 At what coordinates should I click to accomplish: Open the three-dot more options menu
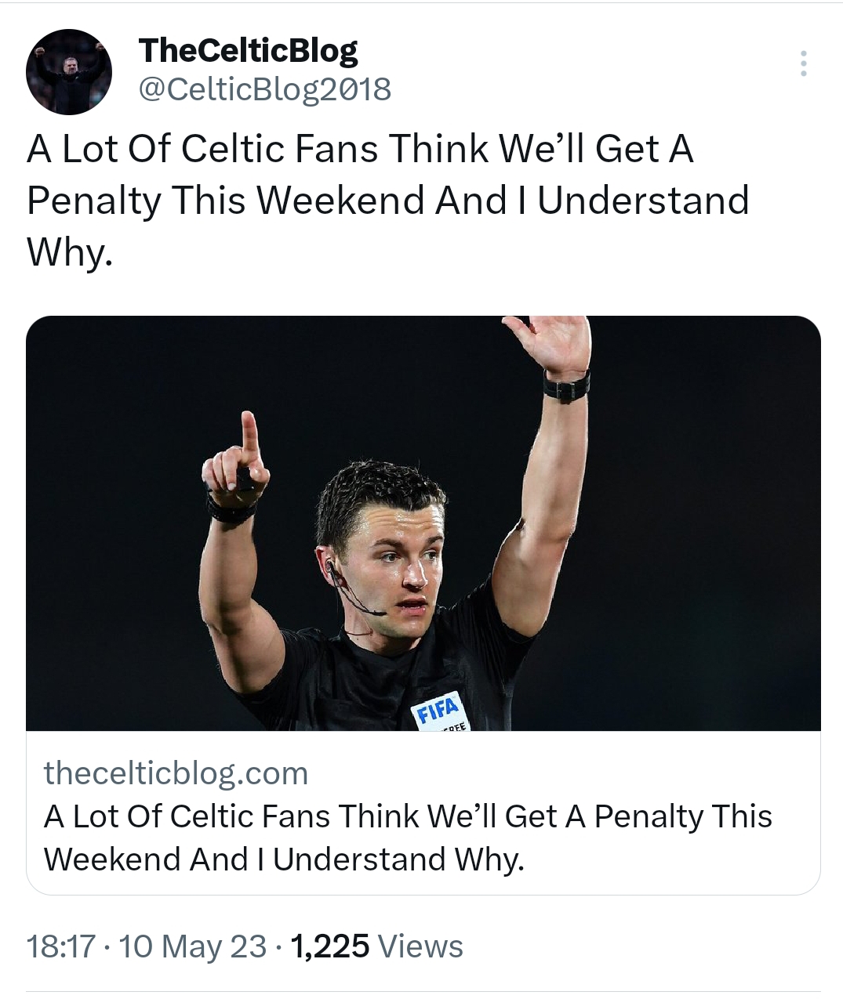(x=802, y=63)
